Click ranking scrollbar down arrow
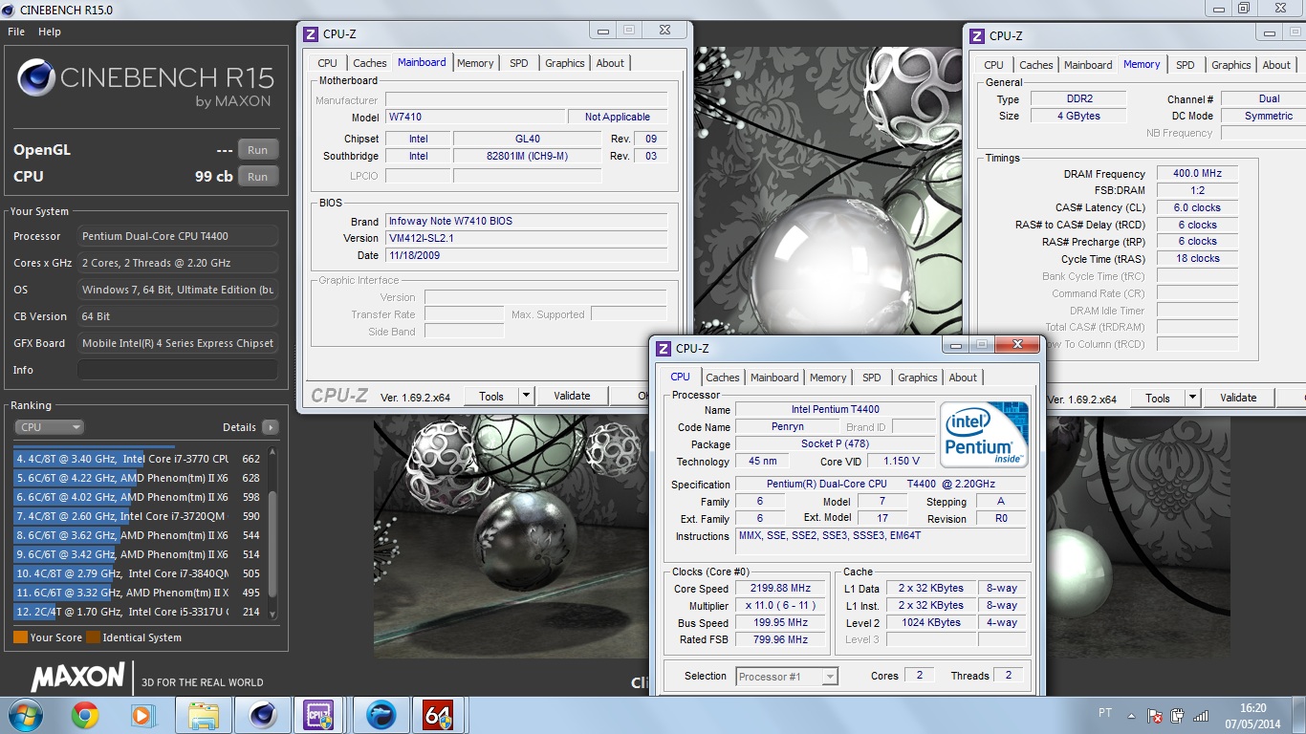This screenshot has width=1306, height=734. pyautogui.click(x=272, y=615)
